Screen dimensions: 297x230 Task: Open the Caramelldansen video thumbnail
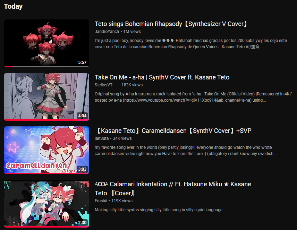pyautogui.click(x=46, y=150)
